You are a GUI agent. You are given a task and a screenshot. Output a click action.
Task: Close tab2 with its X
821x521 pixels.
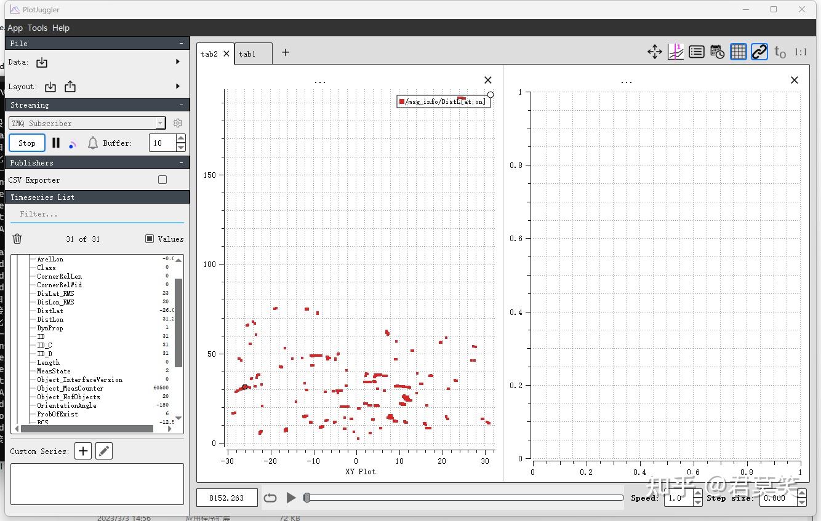click(x=226, y=54)
